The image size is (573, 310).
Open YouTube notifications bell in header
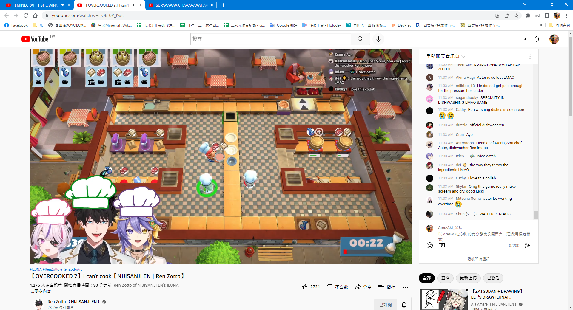tap(537, 39)
